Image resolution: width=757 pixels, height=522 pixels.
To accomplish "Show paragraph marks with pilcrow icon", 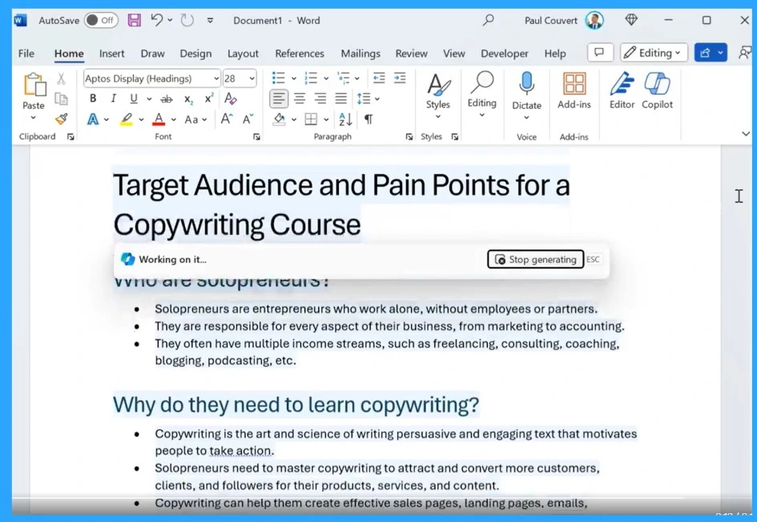I will [368, 119].
